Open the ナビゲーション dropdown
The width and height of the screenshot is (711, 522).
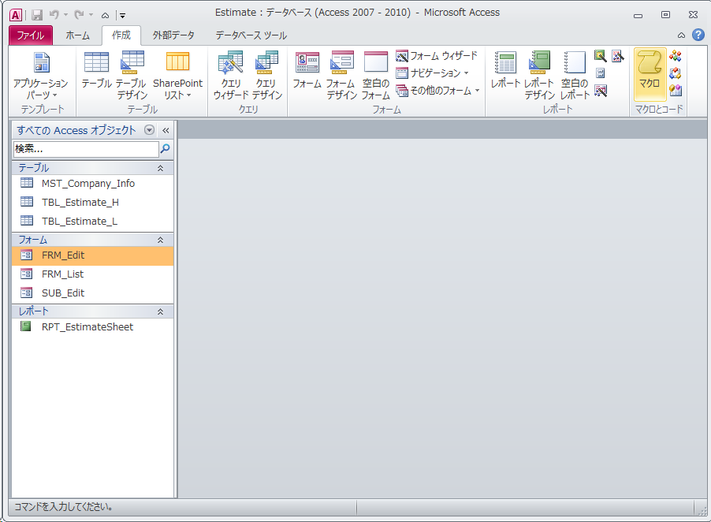tap(432, 73)
